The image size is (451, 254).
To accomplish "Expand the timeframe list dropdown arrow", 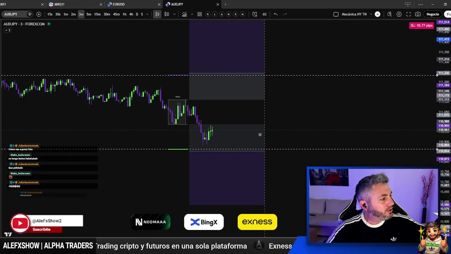I will coord(147,14).
